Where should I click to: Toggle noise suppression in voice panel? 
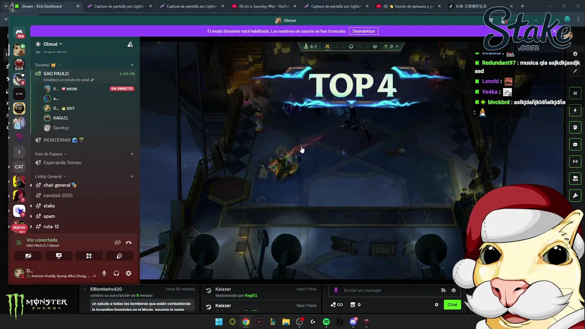[117, 243]
